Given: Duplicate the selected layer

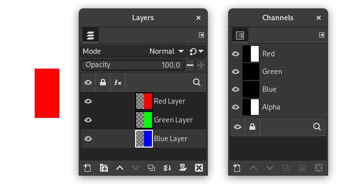Looking at the screenshot, I should [x=151, y=168].
